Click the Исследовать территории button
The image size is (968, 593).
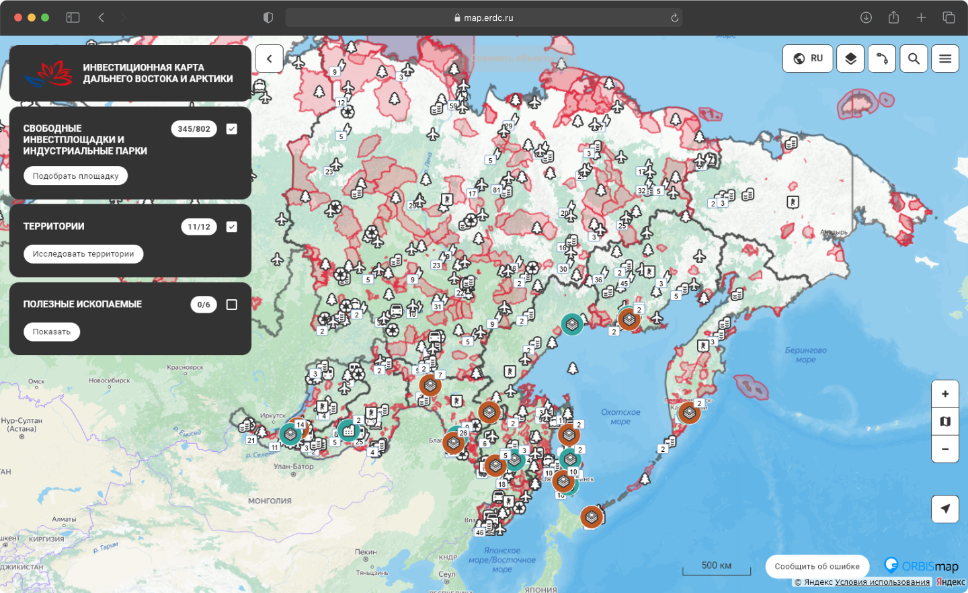(x=83, y=254)
